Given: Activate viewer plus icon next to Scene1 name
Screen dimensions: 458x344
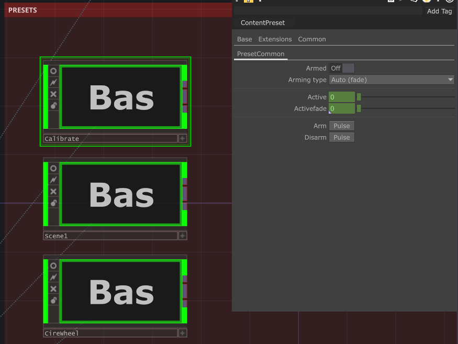Looking at the screenshot, I should pyautogui.click(x=183, y=236).
